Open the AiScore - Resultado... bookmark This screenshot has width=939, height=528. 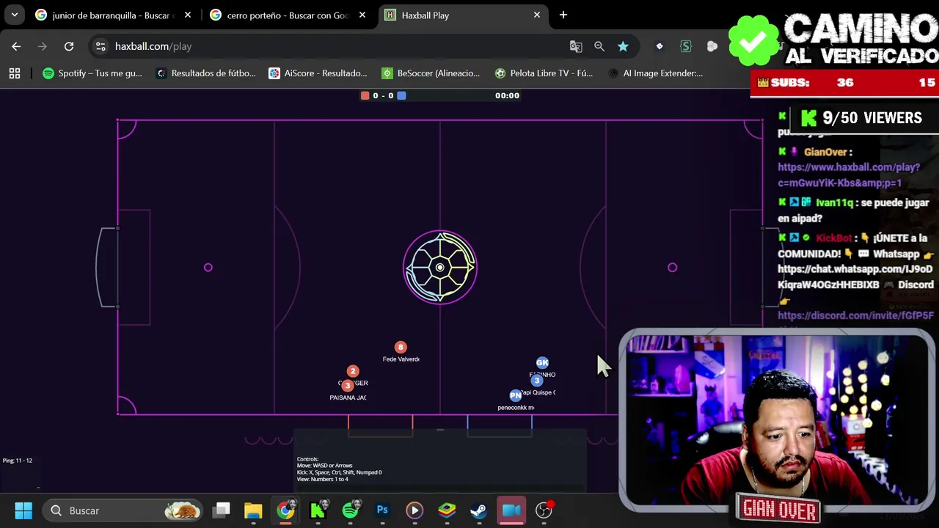click(318, 73)
